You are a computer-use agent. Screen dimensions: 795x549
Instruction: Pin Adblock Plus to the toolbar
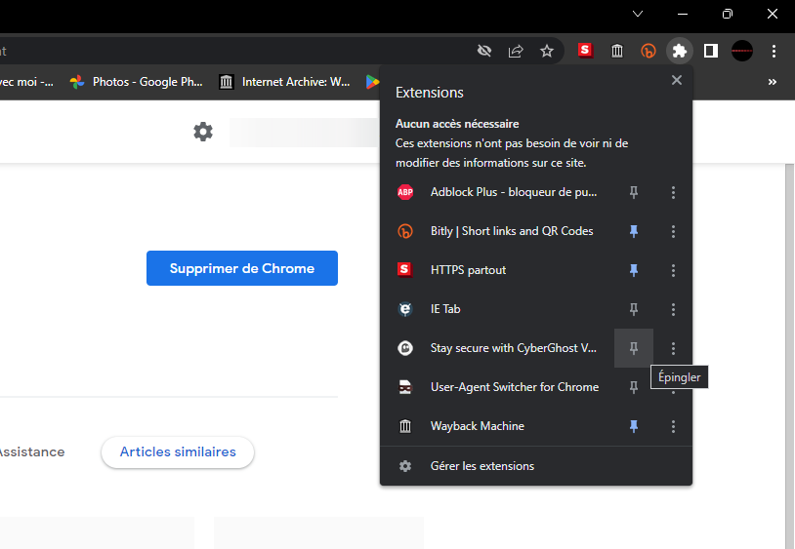click(x=633, y=192)
